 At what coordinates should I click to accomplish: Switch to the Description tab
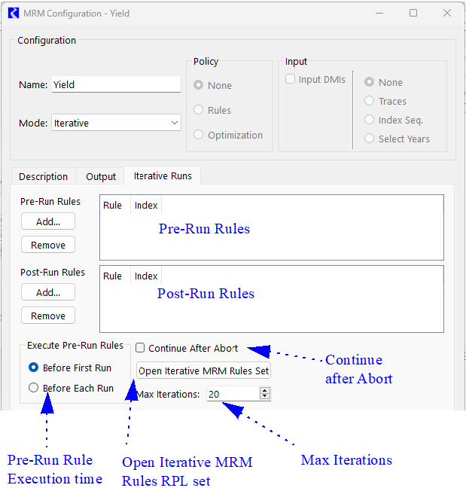pos(43,176)
